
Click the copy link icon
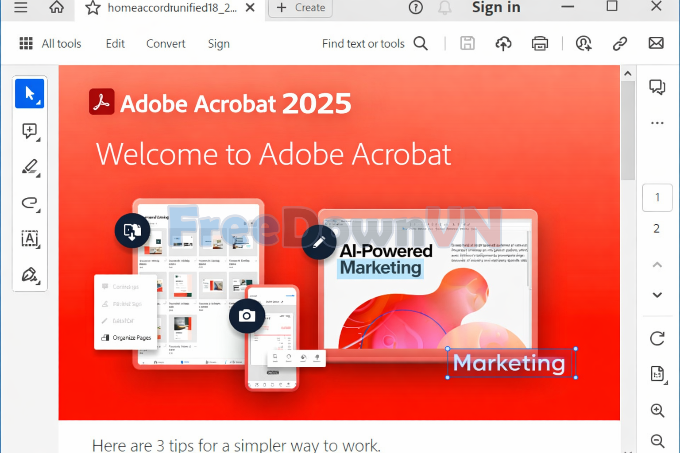(x=619, y=44)
